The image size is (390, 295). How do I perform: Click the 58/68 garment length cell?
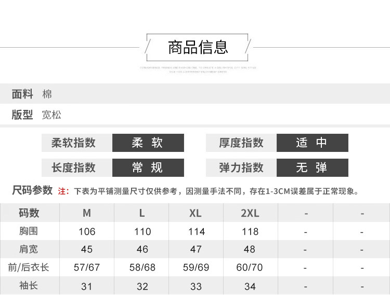coord(142,268)
